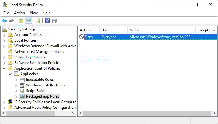Viewport: 218px width, 124px height.
Task: Select Network List Manager Policies label
Action: coord(39,52)
